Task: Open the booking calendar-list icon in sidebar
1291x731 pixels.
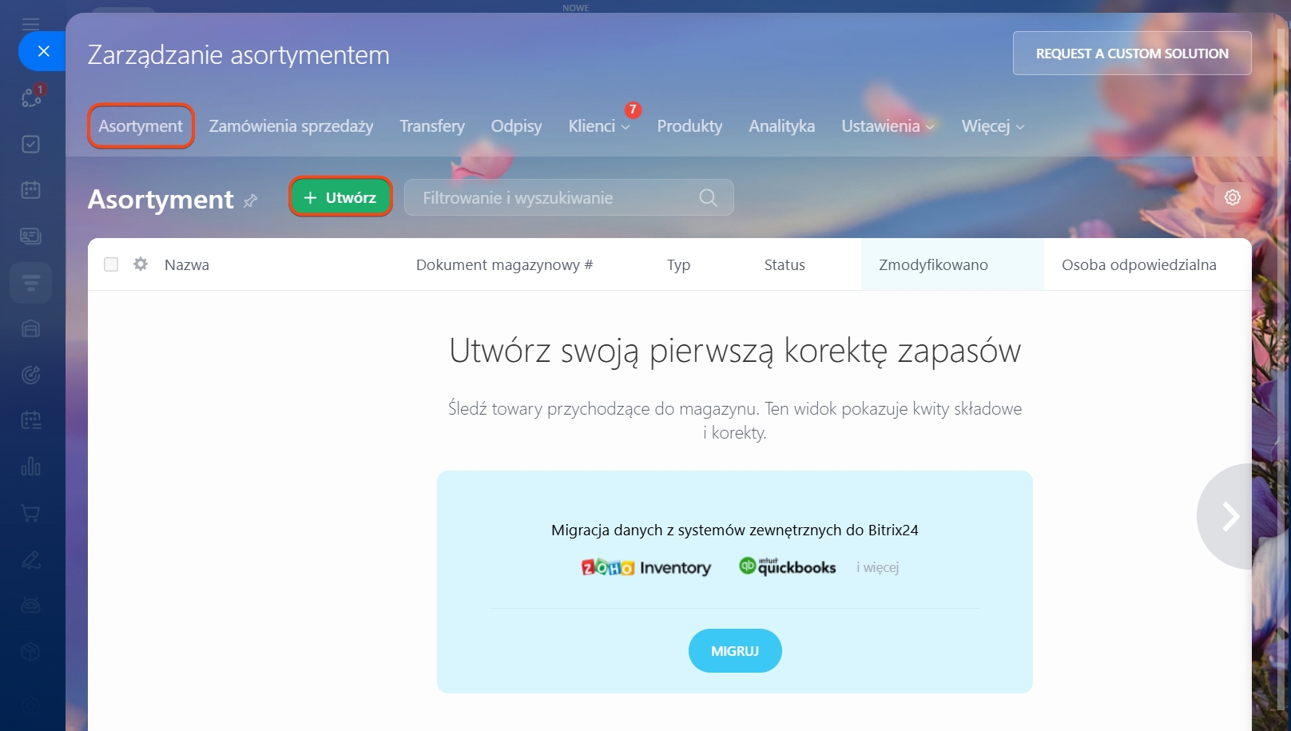Action: (x=30, y=420)
